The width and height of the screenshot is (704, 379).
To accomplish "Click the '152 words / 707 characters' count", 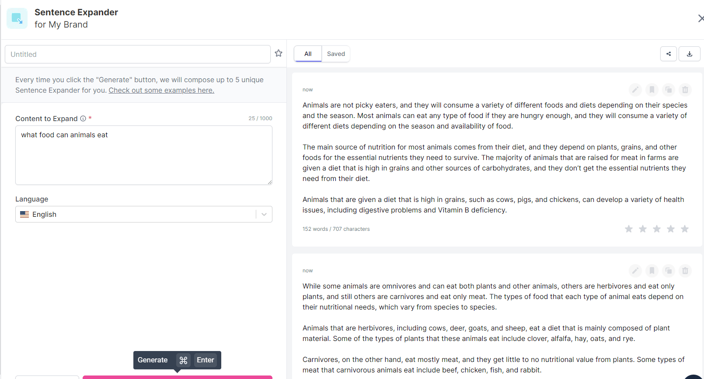I will [x=336, y=229].
